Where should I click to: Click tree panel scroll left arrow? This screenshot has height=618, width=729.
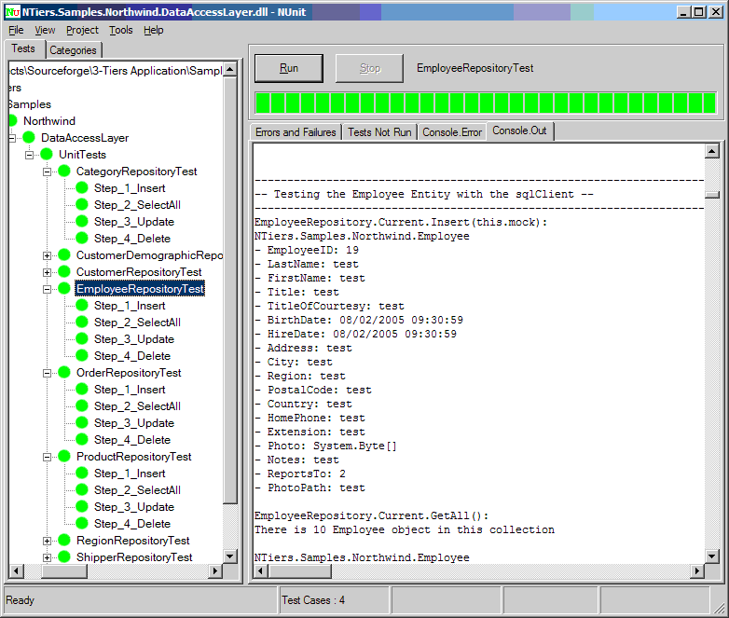tap(16, 570)
